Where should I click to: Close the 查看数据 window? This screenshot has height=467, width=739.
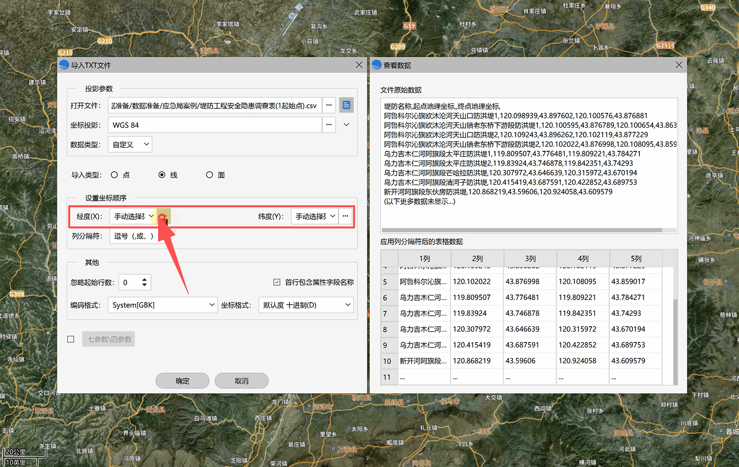click(x=679, y=65)
